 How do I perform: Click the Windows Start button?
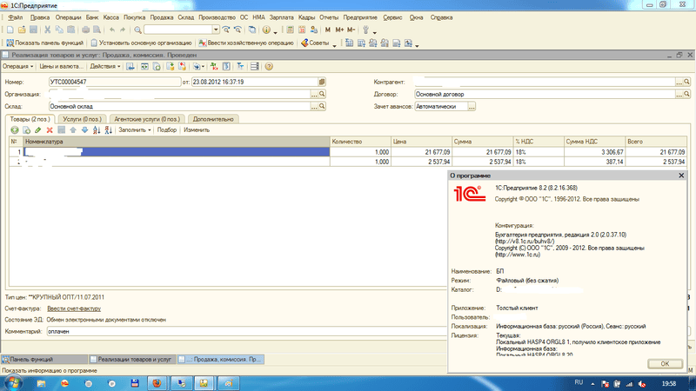click(12, 381)
